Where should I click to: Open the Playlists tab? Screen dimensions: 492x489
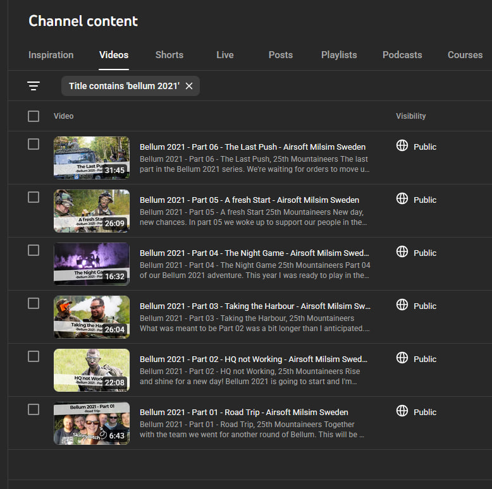click(339, 55)
